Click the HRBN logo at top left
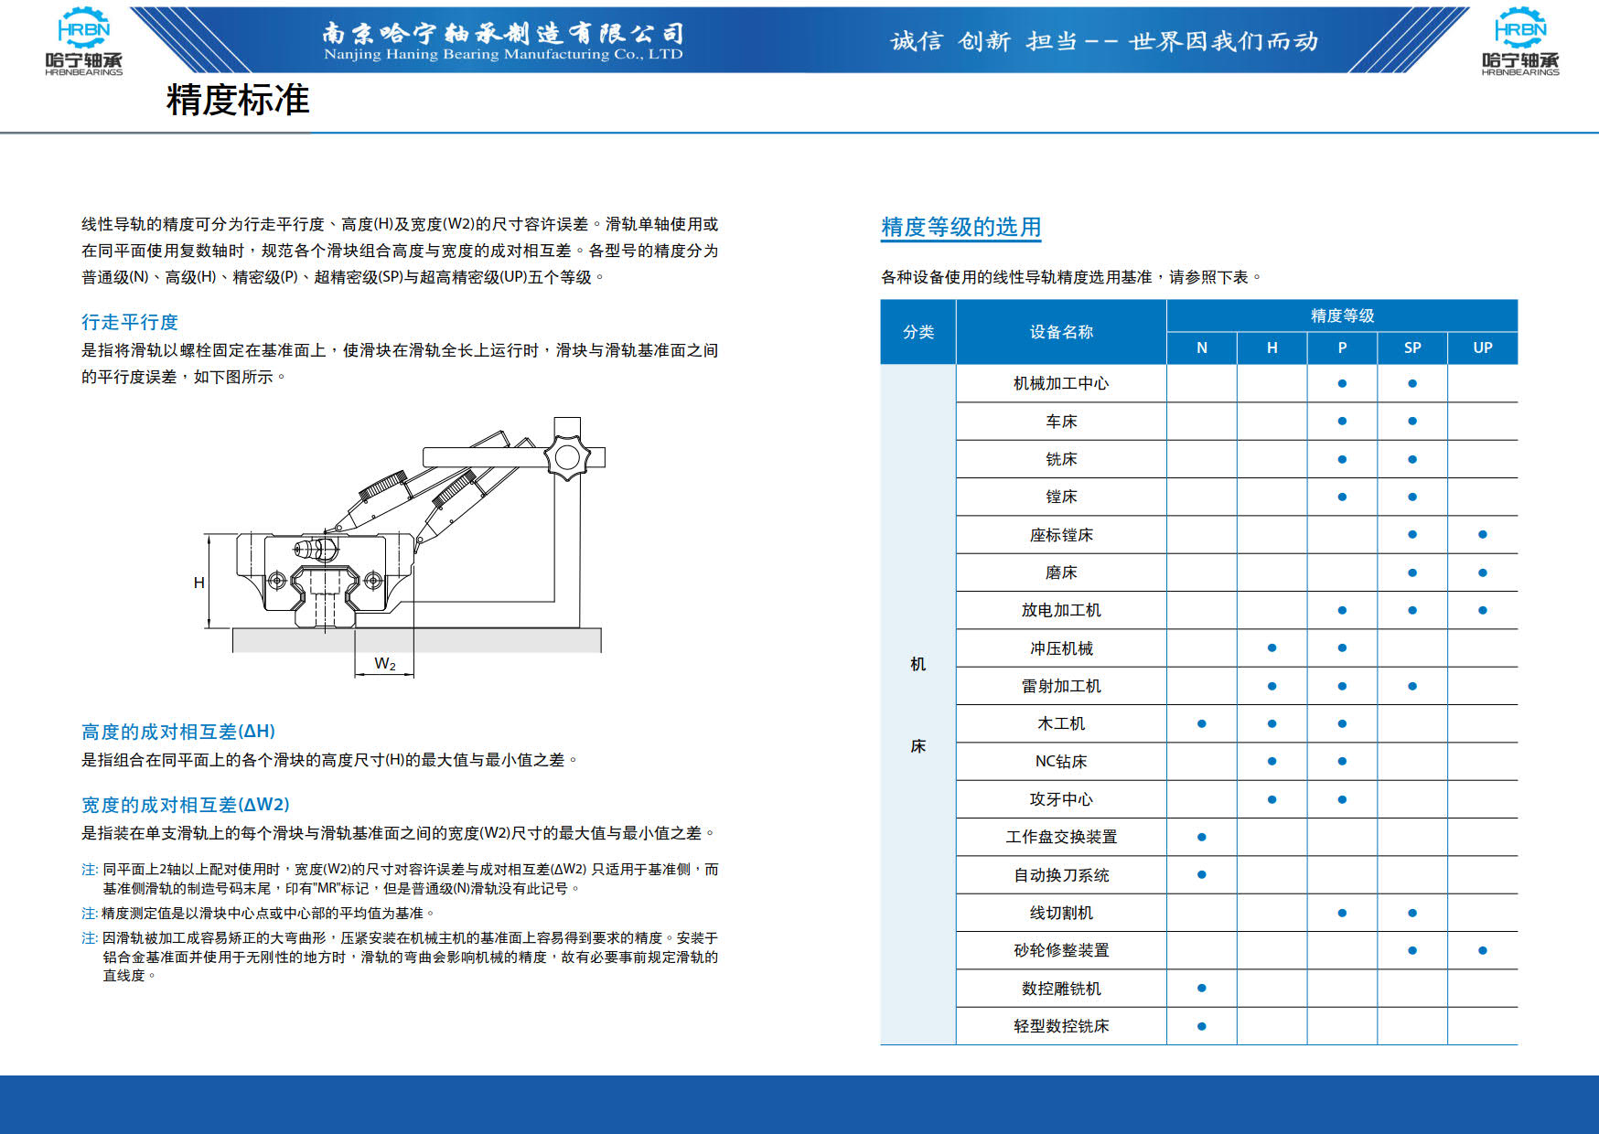This screenshot has height=1134, width=1599. click(83, 41)
